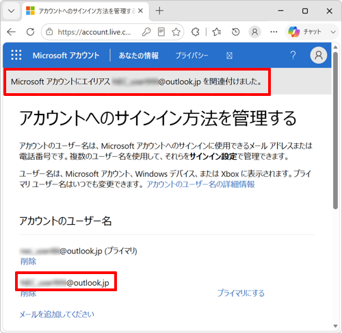Viewport: 342px width, 333px height.
Task: Close the sign-in management browser tab
Action: (x=140, y=11)
